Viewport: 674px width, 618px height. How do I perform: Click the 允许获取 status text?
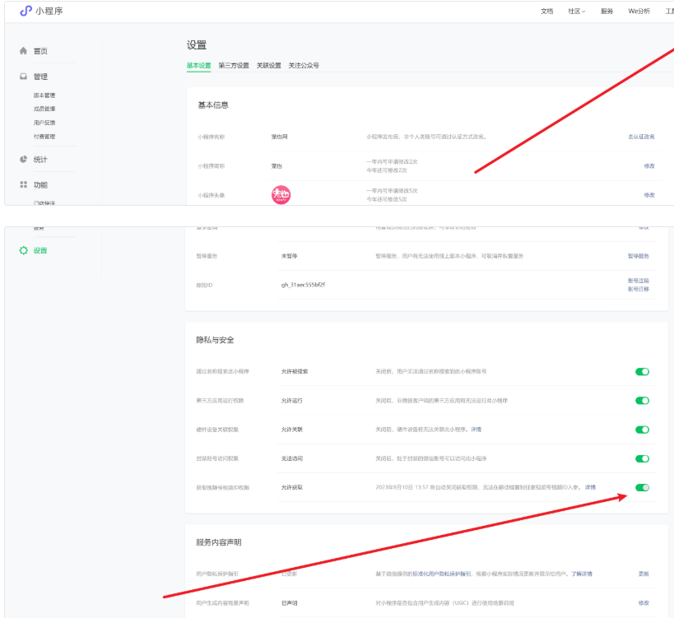click(x=292, y=487)
